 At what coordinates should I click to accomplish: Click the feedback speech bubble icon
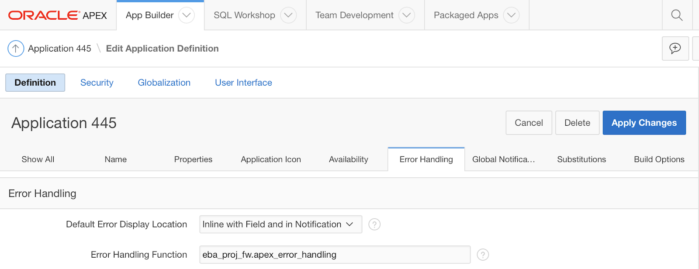(675, 48)
